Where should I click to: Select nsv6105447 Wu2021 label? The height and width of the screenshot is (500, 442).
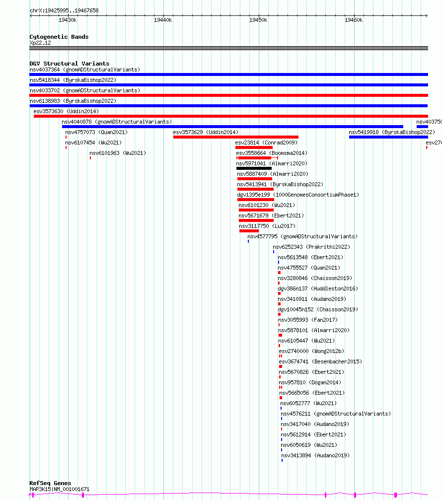point(307,341)
